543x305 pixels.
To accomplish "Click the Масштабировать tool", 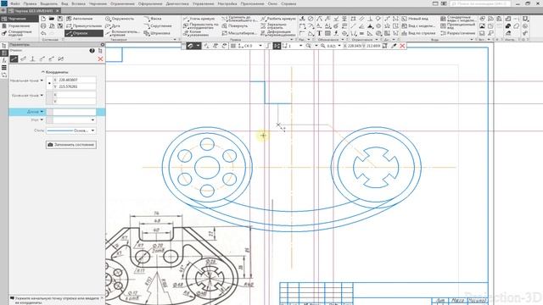I will [x=239, y=33].
